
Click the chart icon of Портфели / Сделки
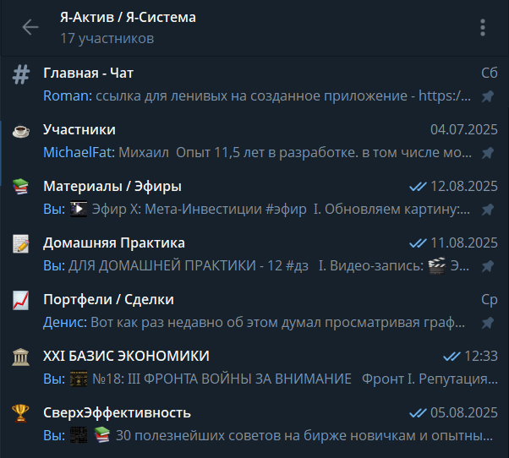[21, 300]
